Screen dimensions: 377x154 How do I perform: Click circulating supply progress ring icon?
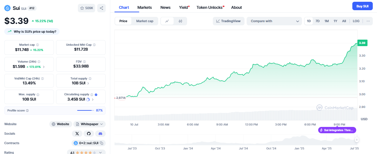click(88, 99)
